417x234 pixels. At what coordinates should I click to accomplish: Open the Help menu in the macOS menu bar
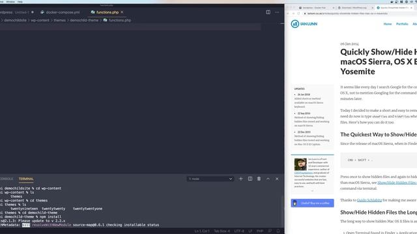click(x=20, y=1)
